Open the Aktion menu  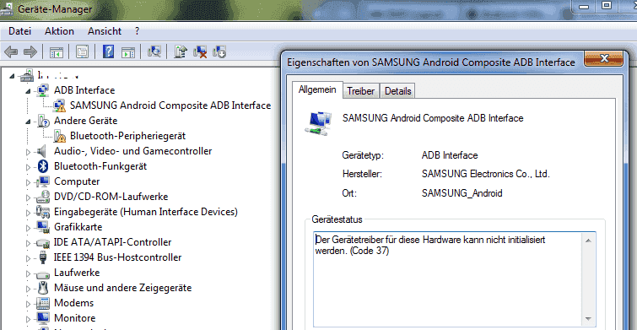59,31
